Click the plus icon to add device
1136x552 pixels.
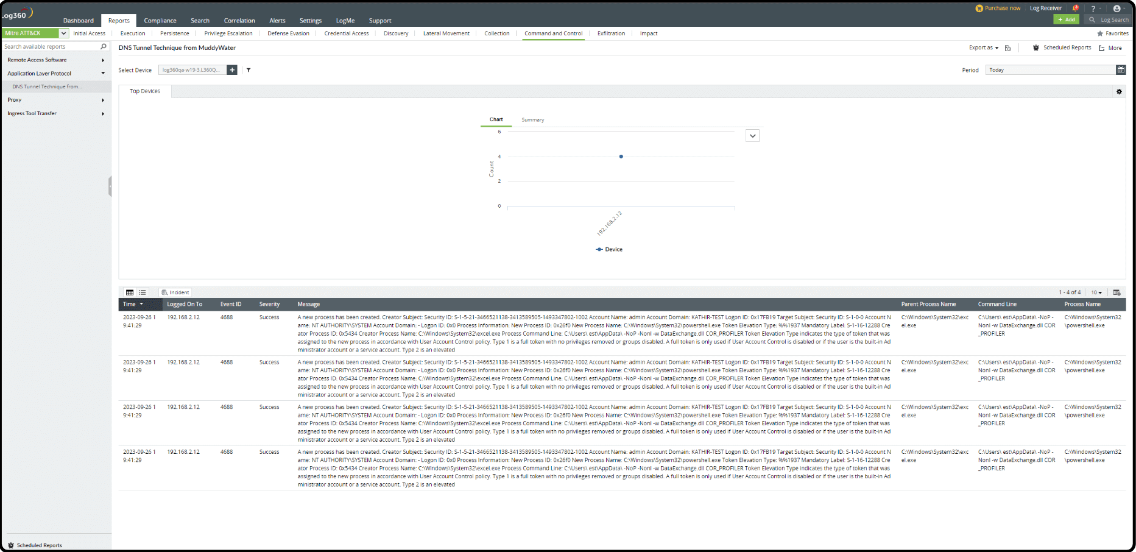(x=232, y=70)
